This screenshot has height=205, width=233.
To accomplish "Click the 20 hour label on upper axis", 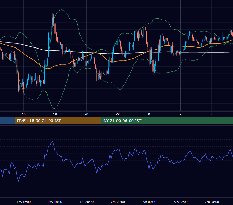I will point(86,114).
